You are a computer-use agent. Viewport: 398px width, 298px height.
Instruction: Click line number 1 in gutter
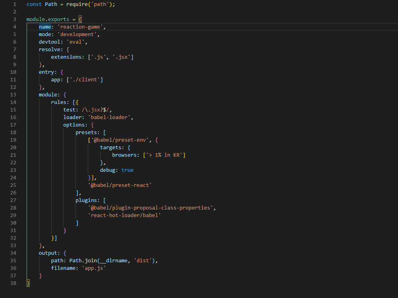(14, 4)
